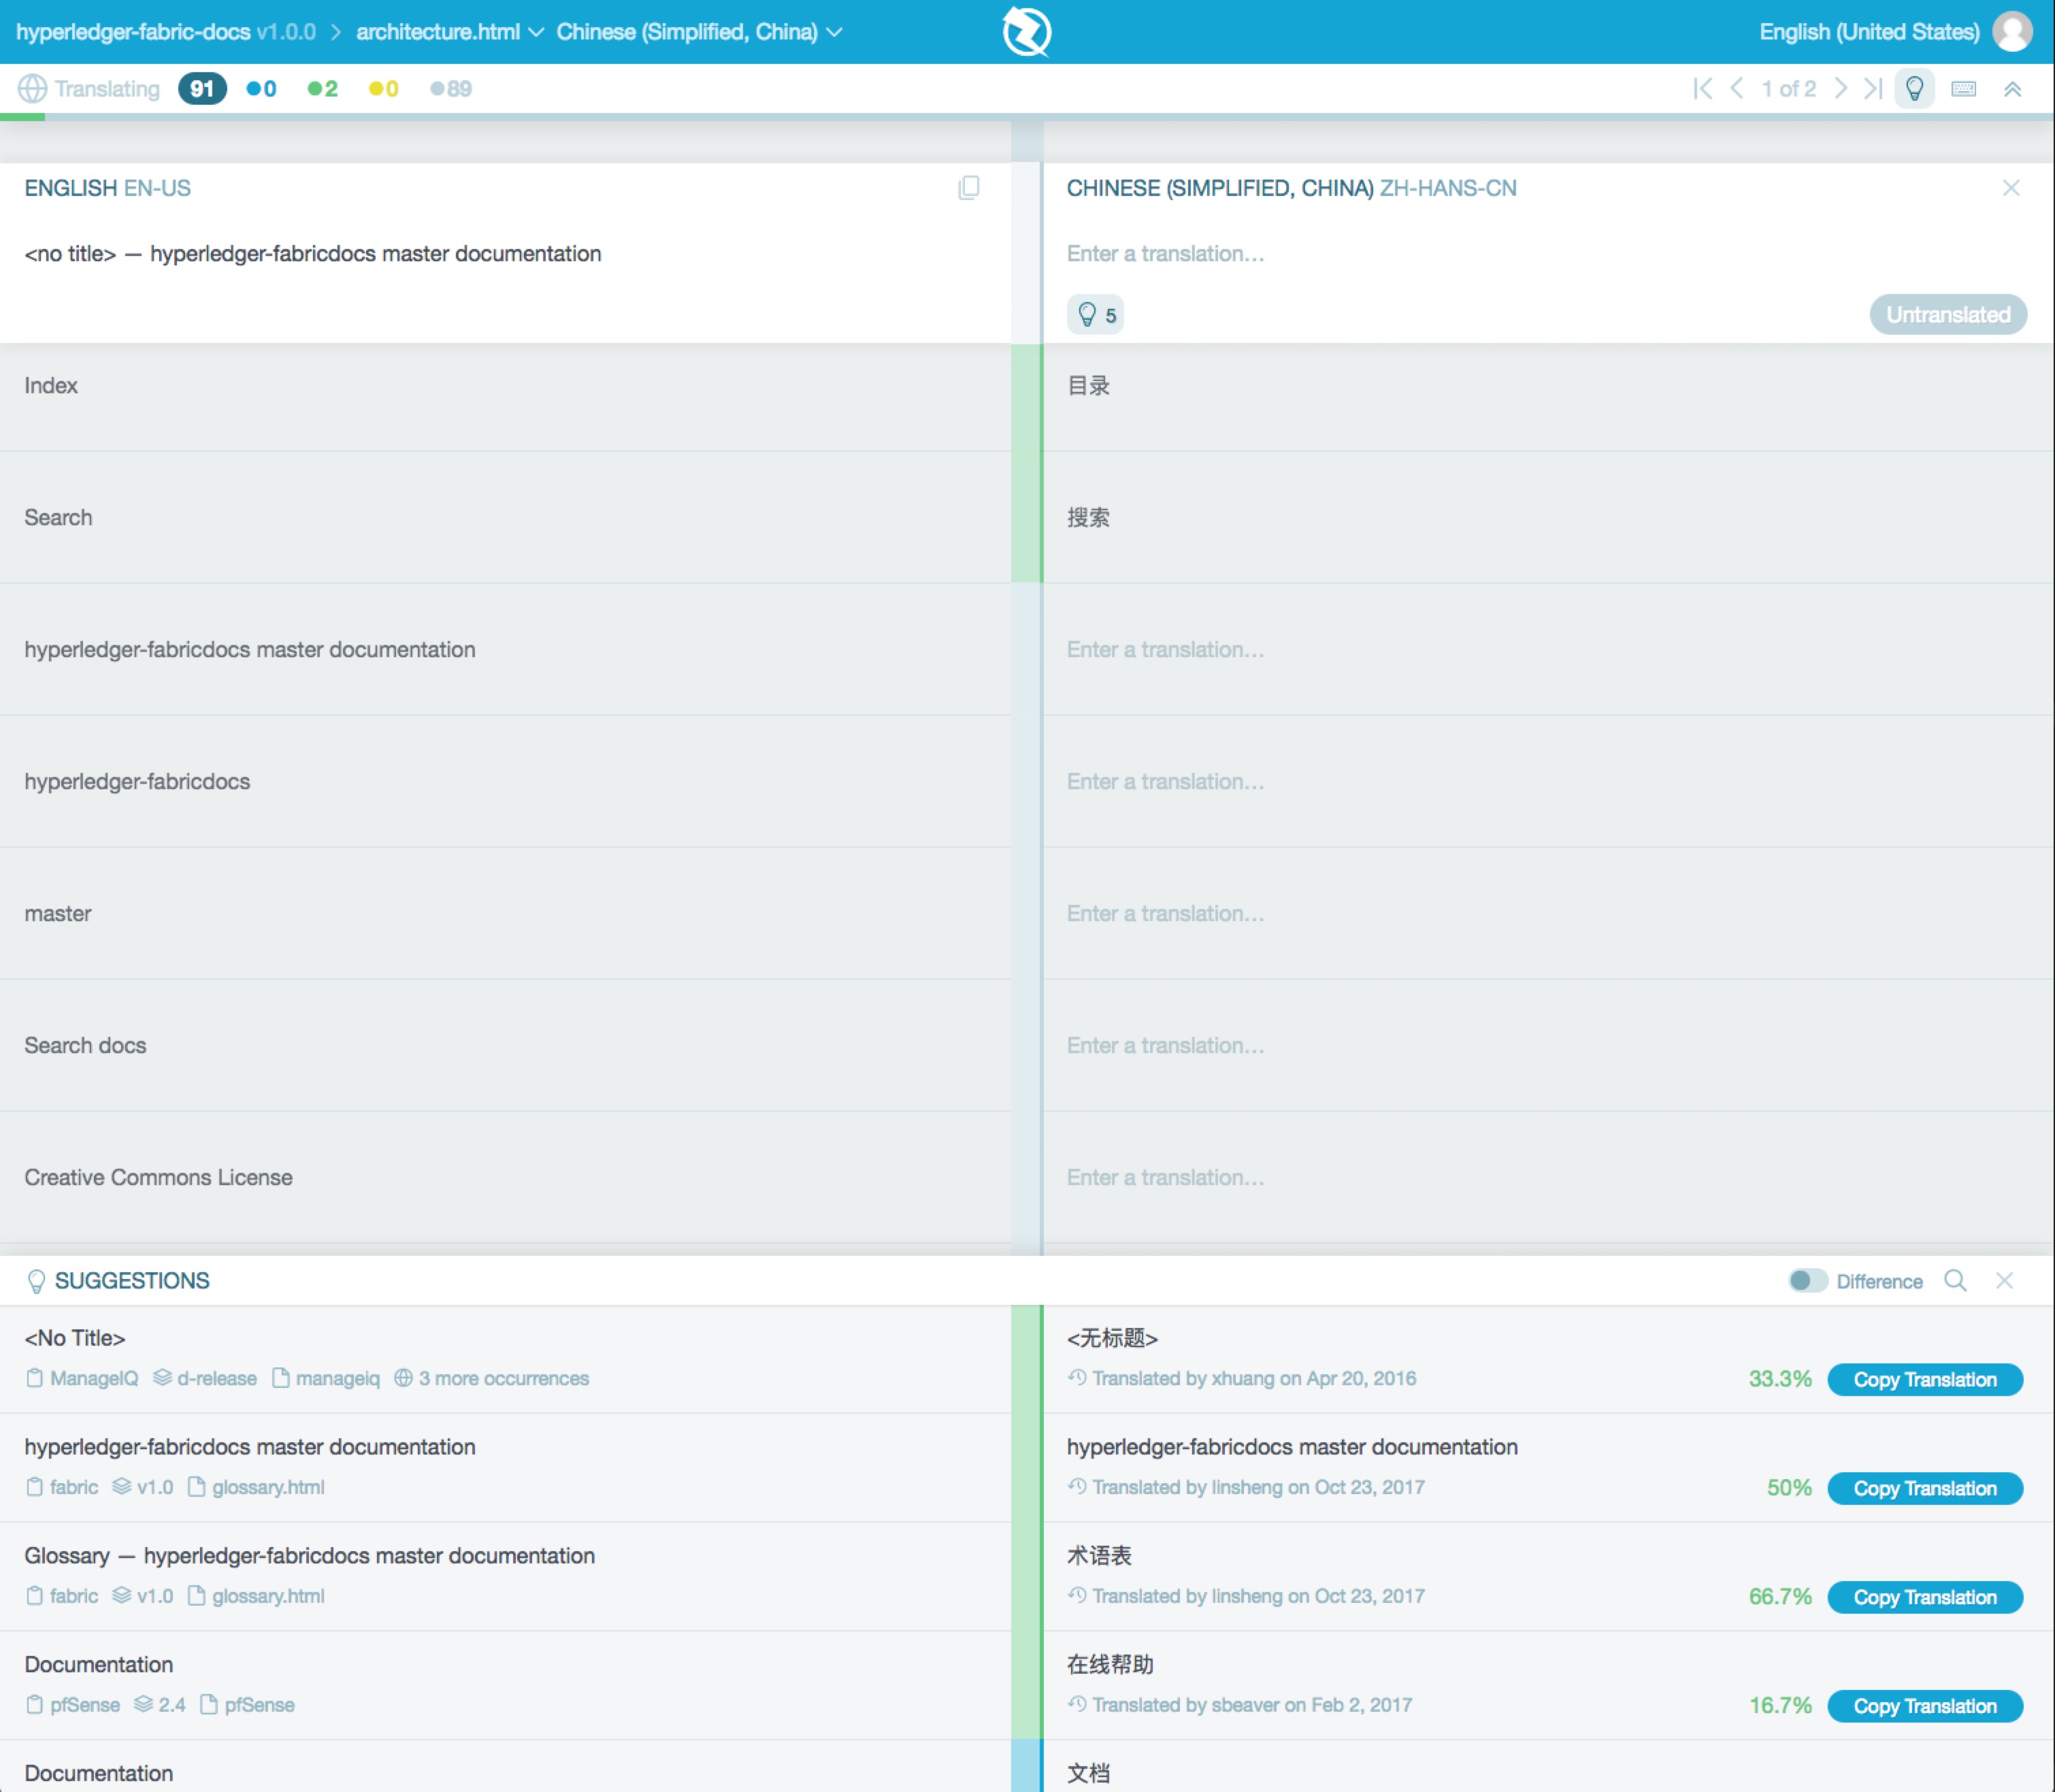Click '3 more occurrences' link
This screenshot has width=2055, height=1792.
point(491,1379)
